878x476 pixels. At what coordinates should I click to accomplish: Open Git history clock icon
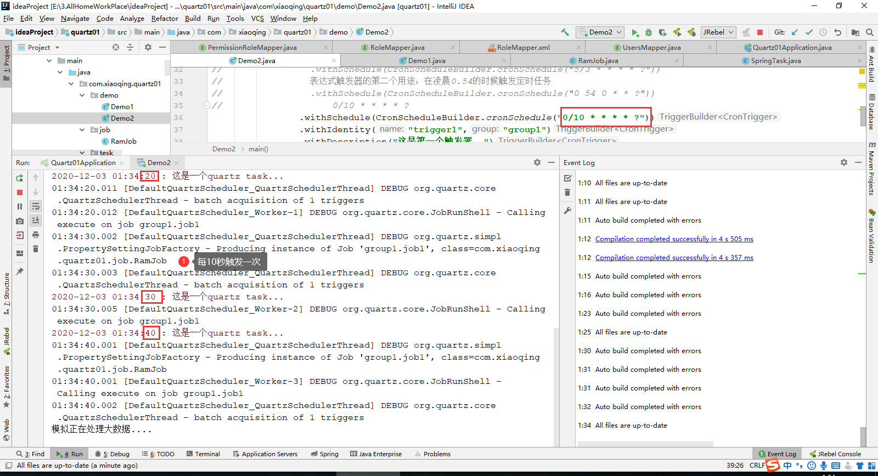[x=823, y=32]
